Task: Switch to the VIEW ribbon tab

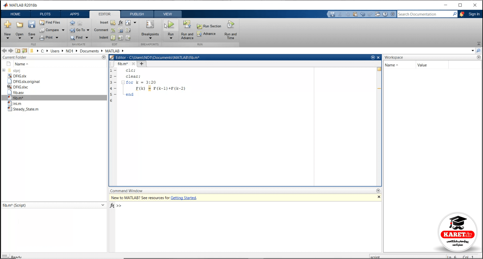Action: [168, 14]
